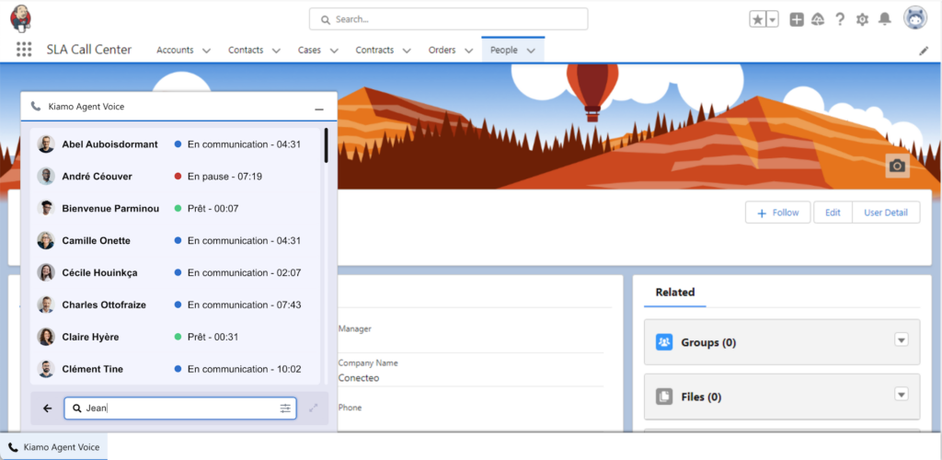Click the agent list scrollbar
The image size is (942, 460).
click(x=326, y=147)
